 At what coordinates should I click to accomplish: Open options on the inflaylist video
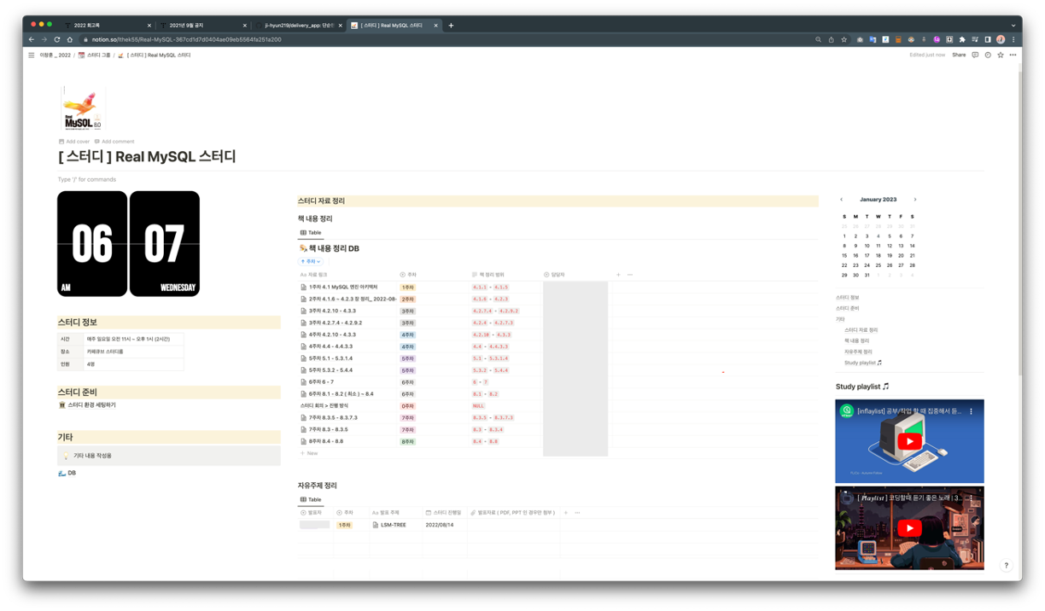pos(971,411)
